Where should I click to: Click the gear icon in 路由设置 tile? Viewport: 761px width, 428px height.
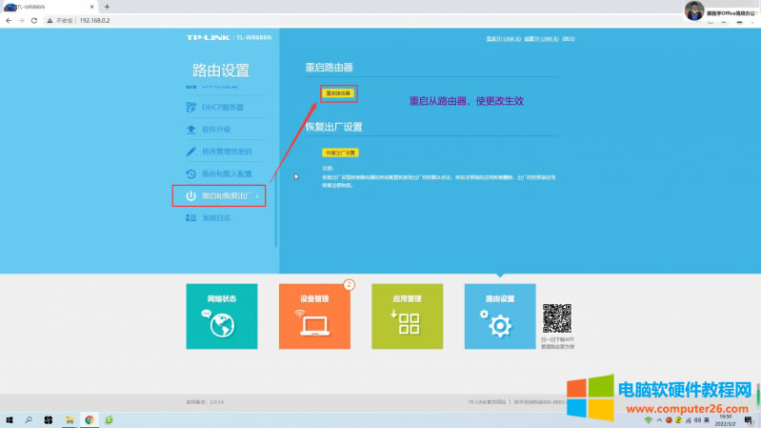500,325
